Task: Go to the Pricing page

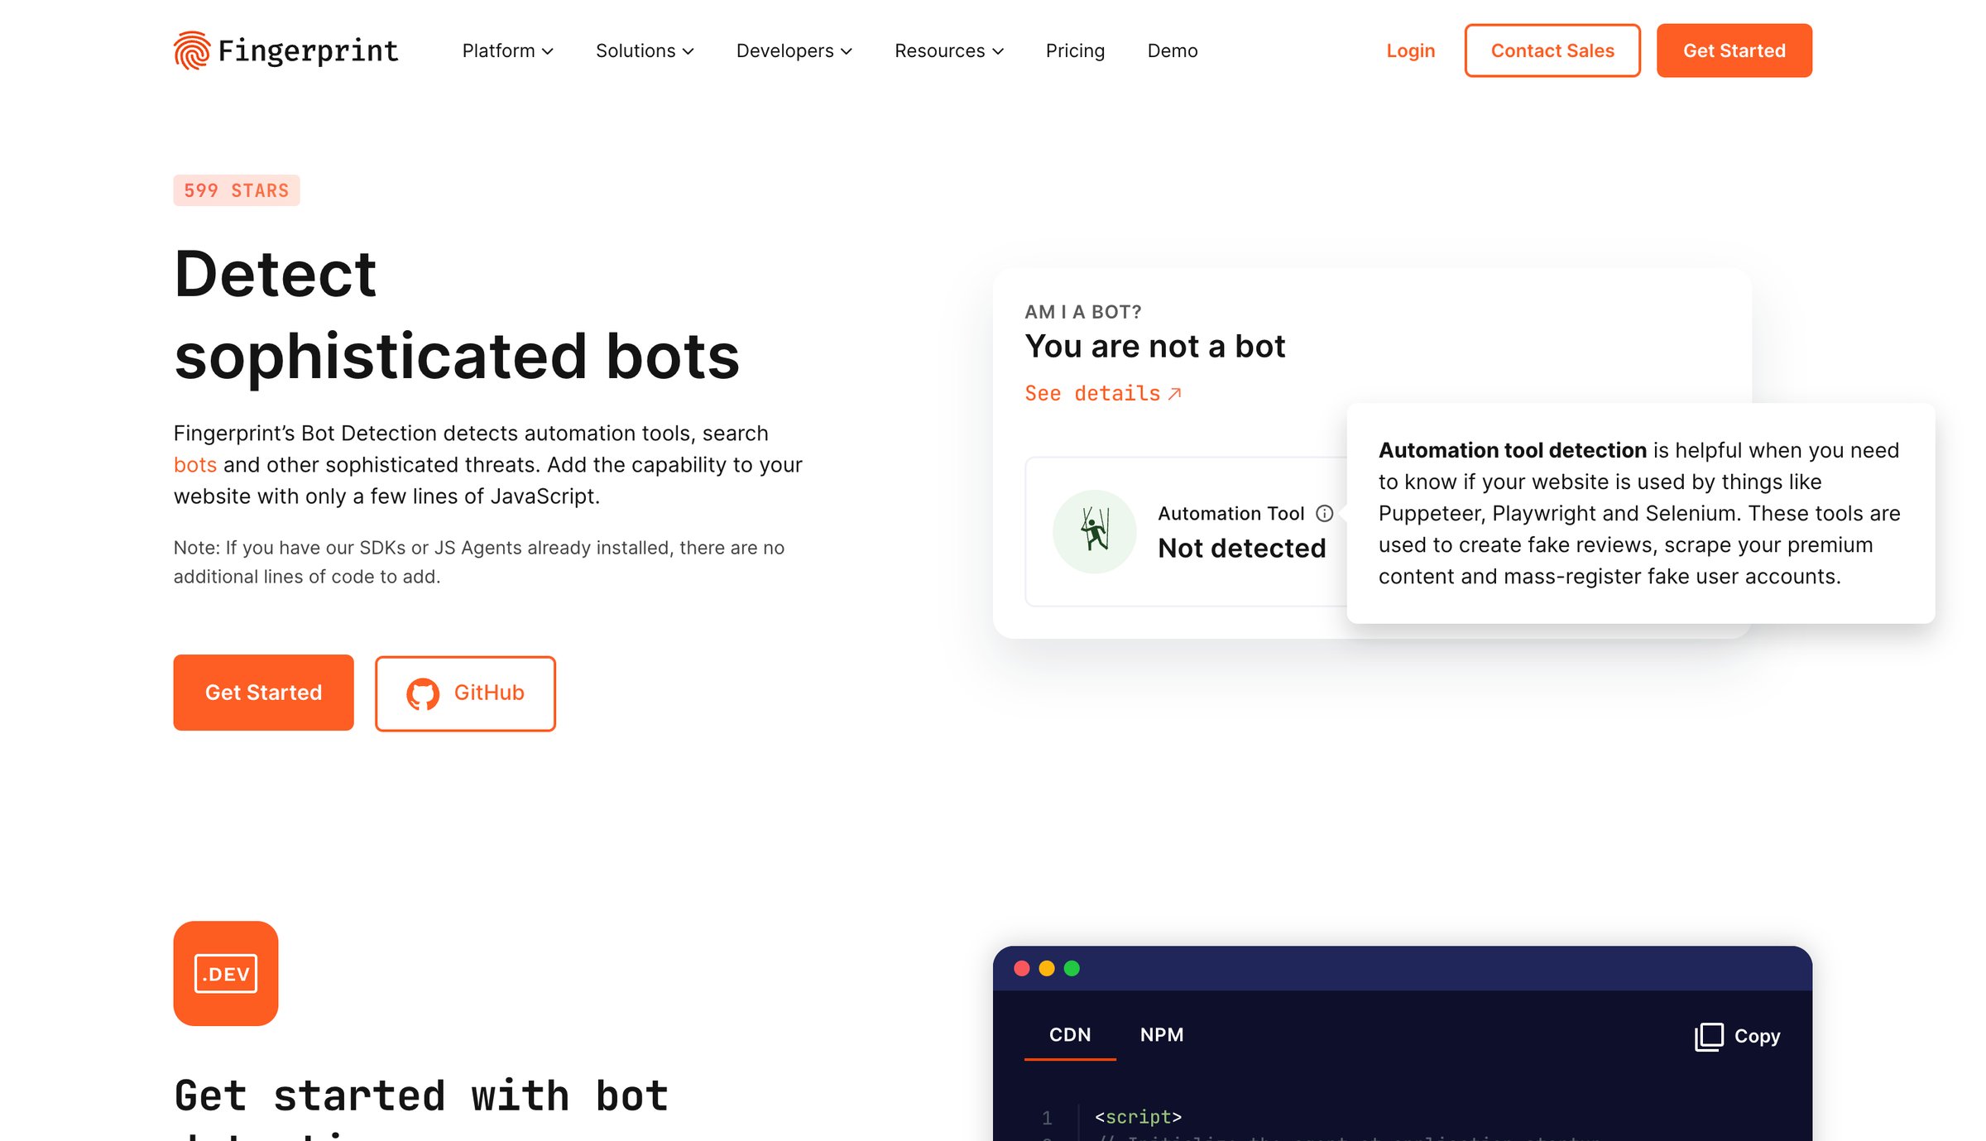Action: pyautogui.click(x=1075, y=50)
